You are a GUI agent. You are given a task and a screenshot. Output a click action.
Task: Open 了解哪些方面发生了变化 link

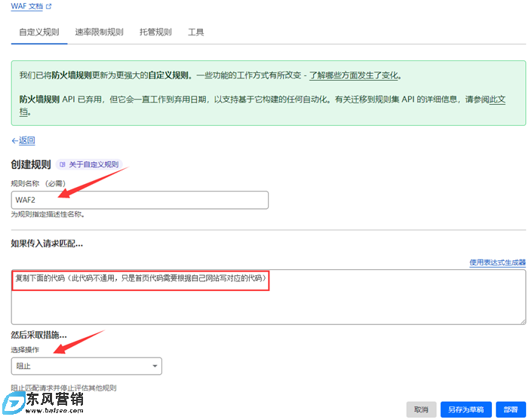coord(354,75)
